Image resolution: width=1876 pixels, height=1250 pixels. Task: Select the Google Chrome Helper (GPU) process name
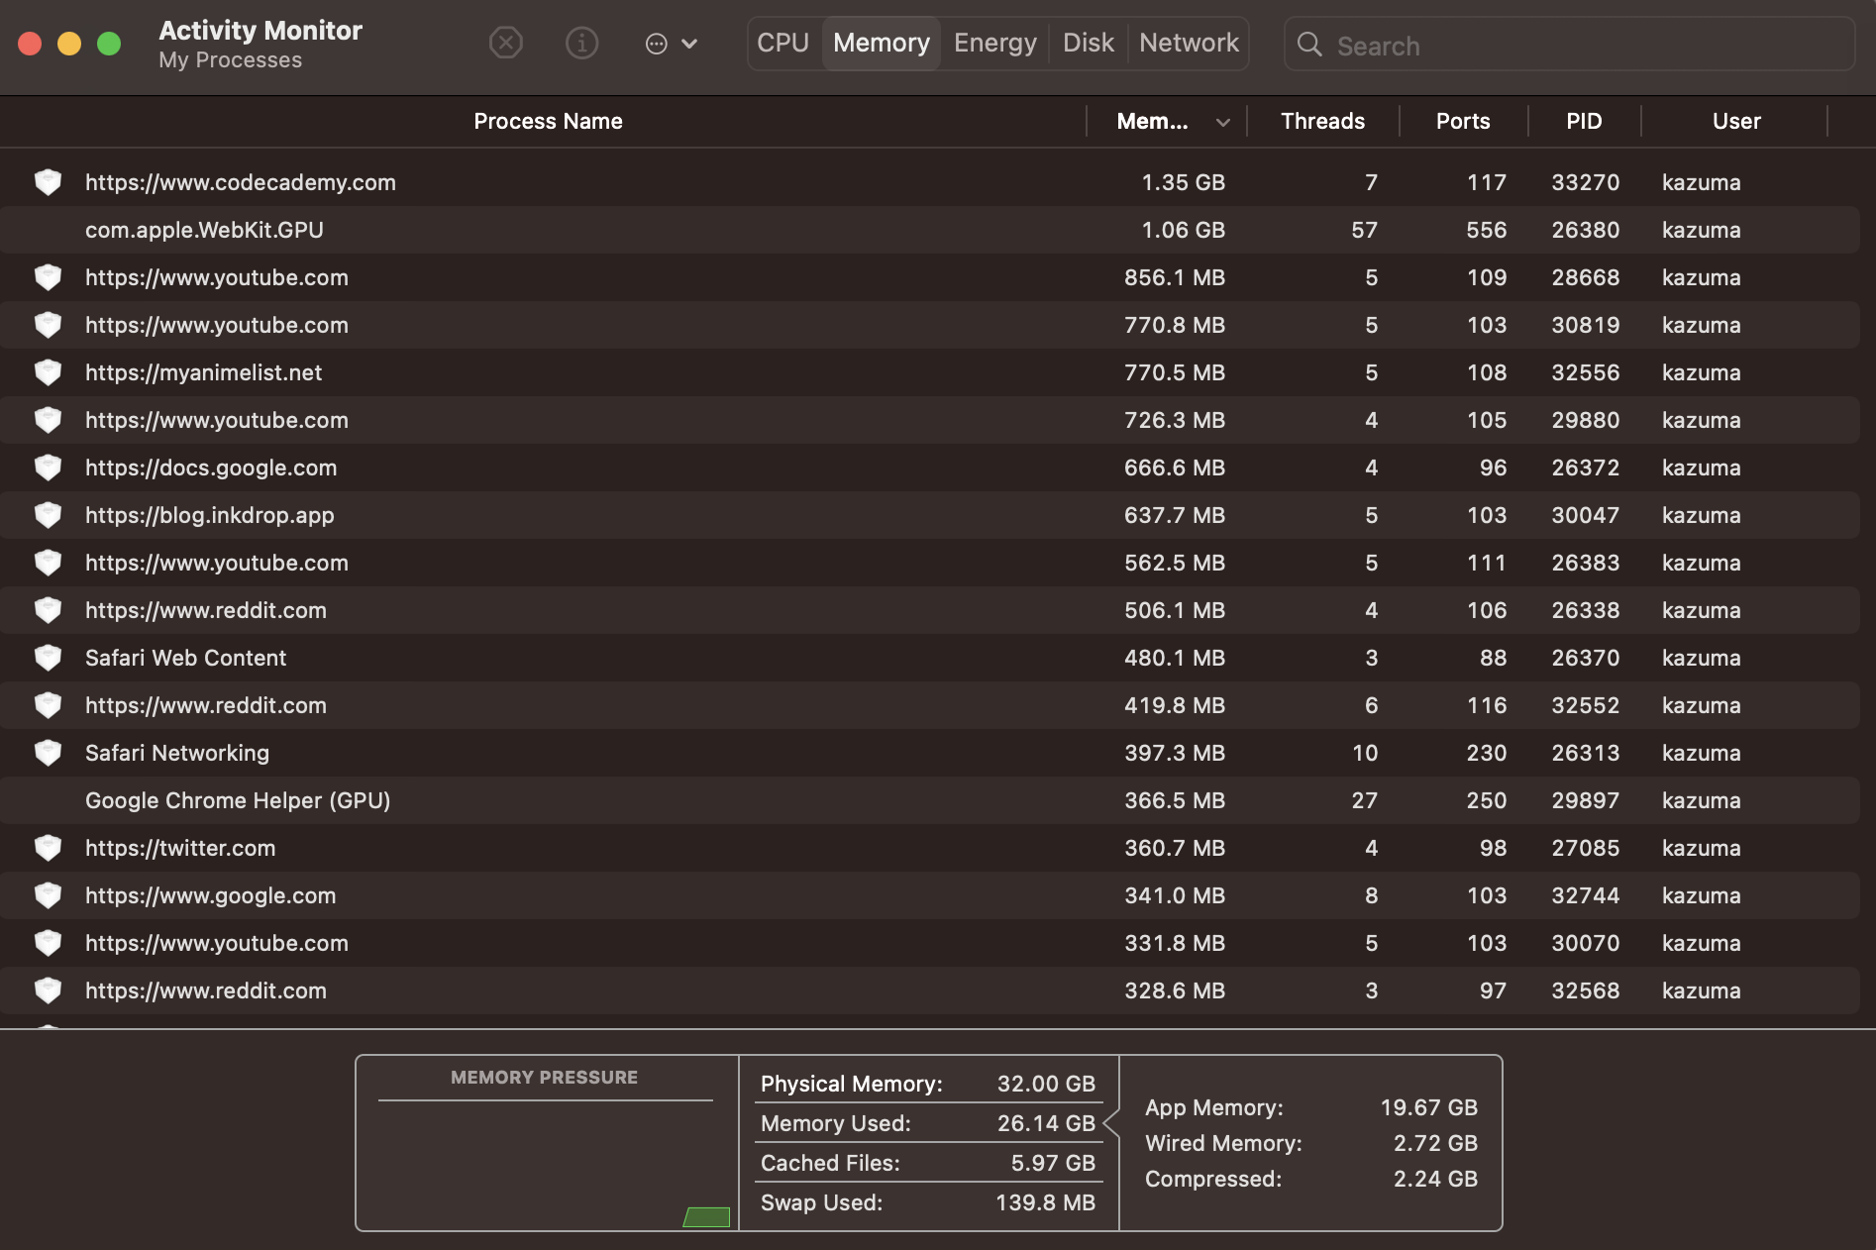(238, 800)
